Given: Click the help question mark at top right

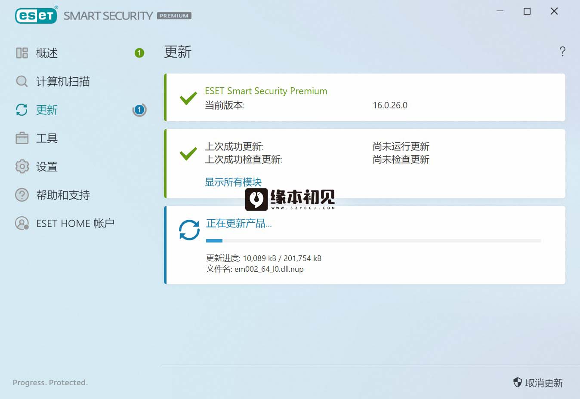Looking at the screenshot, I should click(x=562, y=52).
